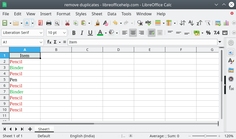Export directly as PDF icon
Screen dimensions: 236x139
point(40,23)
